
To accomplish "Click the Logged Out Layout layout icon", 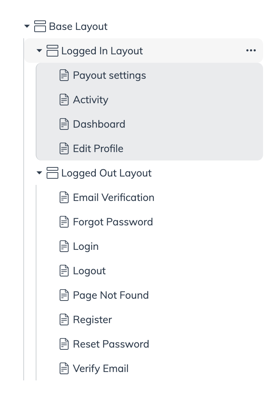I will [x=52, y=173].
